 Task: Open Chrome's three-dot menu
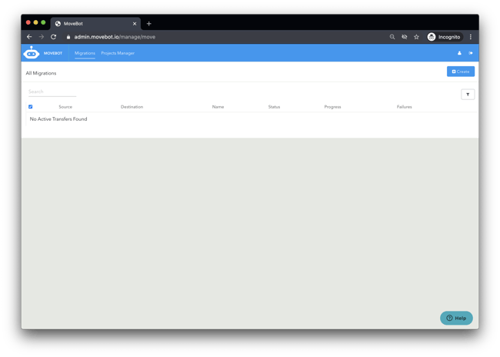pyautogui.click(x=470, y=37)
